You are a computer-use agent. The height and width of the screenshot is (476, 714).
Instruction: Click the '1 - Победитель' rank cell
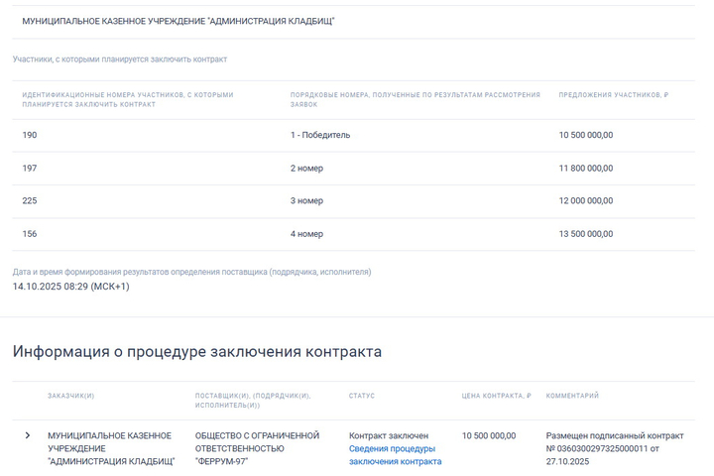(x=320, y=135)
